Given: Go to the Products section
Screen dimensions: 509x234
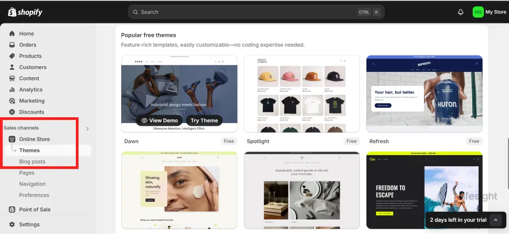Looking at the screenshot, I should pos(30,56).
